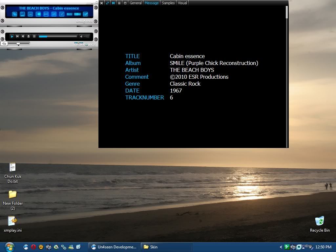
Task: Click the two-people icon in quick launch
Action: tap(71, 247)
